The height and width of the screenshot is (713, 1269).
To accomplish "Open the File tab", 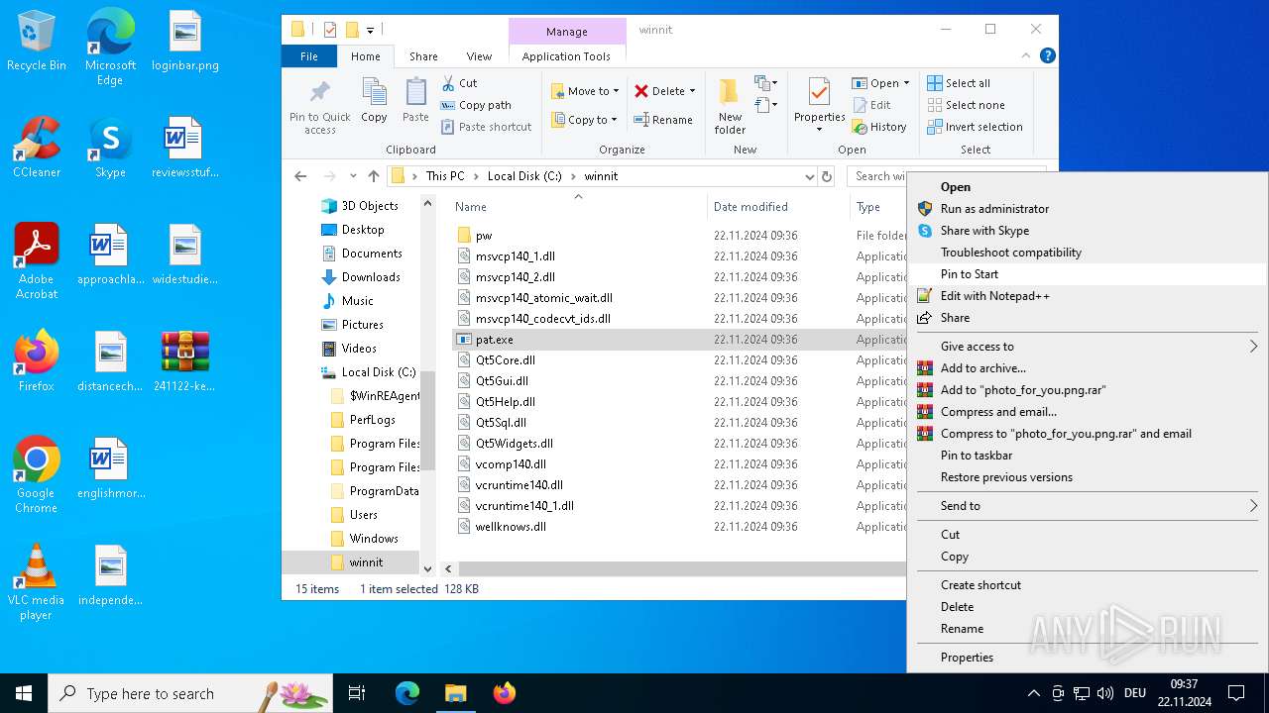I will [309, 56].
